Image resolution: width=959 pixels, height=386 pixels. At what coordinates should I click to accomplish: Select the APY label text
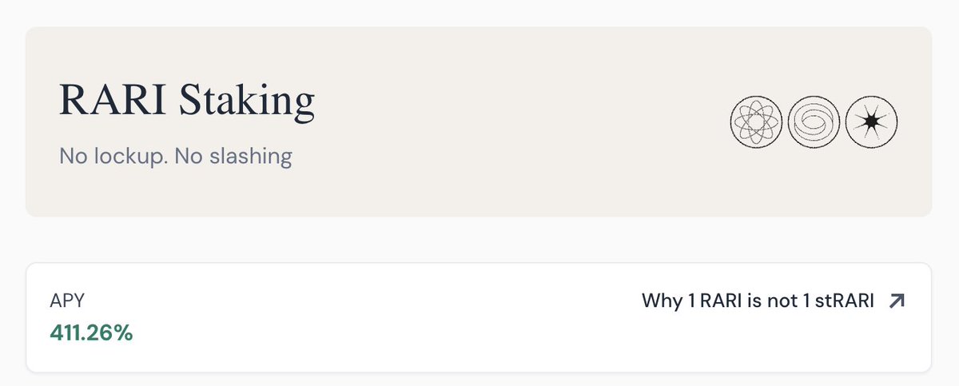point(67,301)
